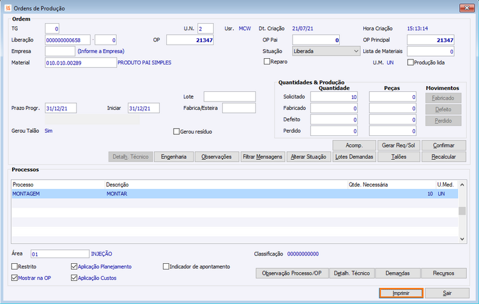Viewport: 479px width, 304px height.
Task: Click the Sair button
Action: 447,293
